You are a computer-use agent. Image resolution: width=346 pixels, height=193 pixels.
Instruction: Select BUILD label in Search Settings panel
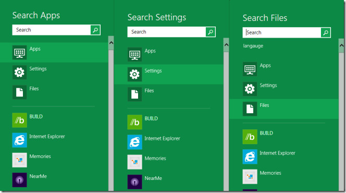point(151,118)
